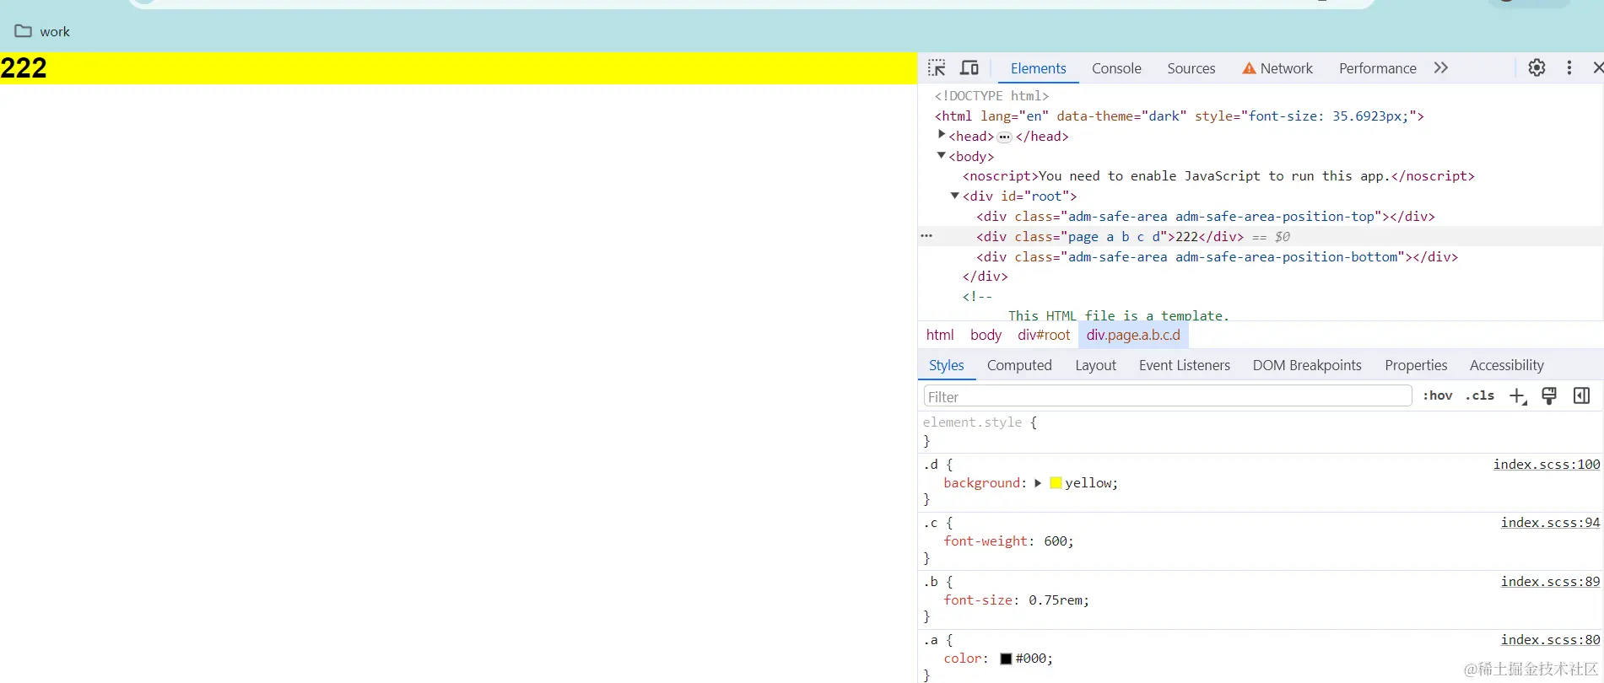The image size is (1604, 683).
Task: Open the row actions dots beside selected div
Action: click(926, 236)
